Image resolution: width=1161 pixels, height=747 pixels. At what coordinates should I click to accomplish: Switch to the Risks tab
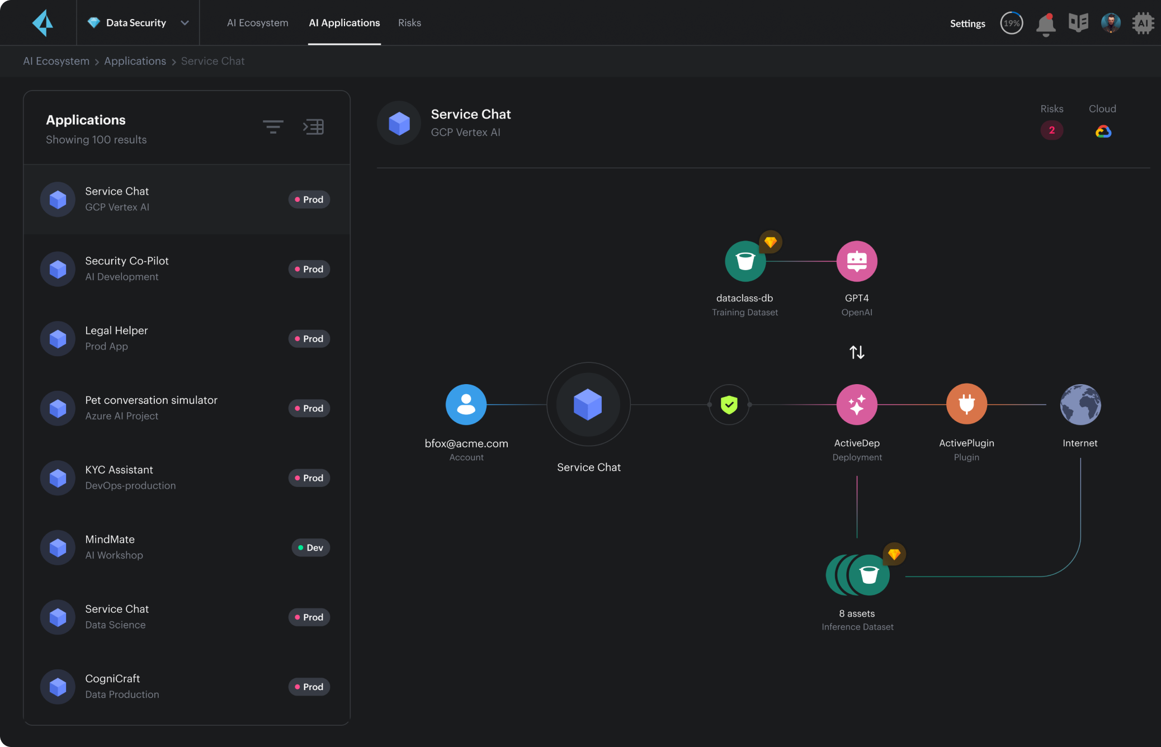point(409,22)
